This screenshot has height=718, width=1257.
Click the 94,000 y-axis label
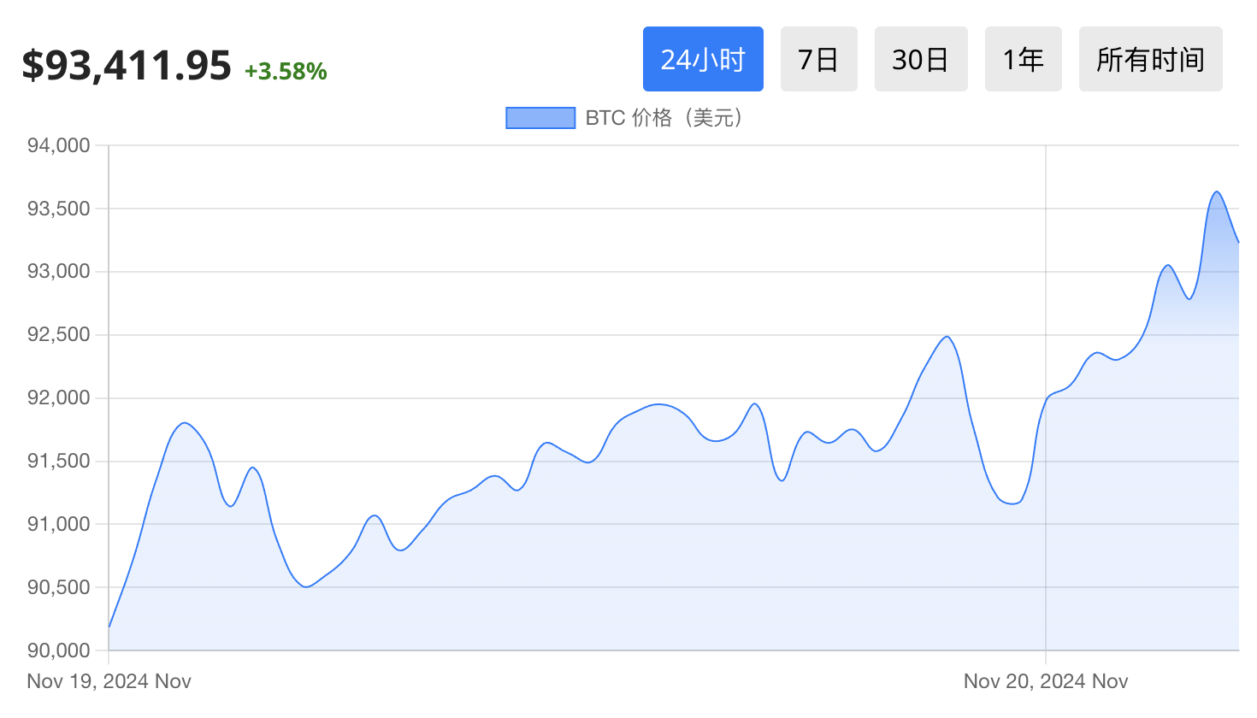point(58,145)
